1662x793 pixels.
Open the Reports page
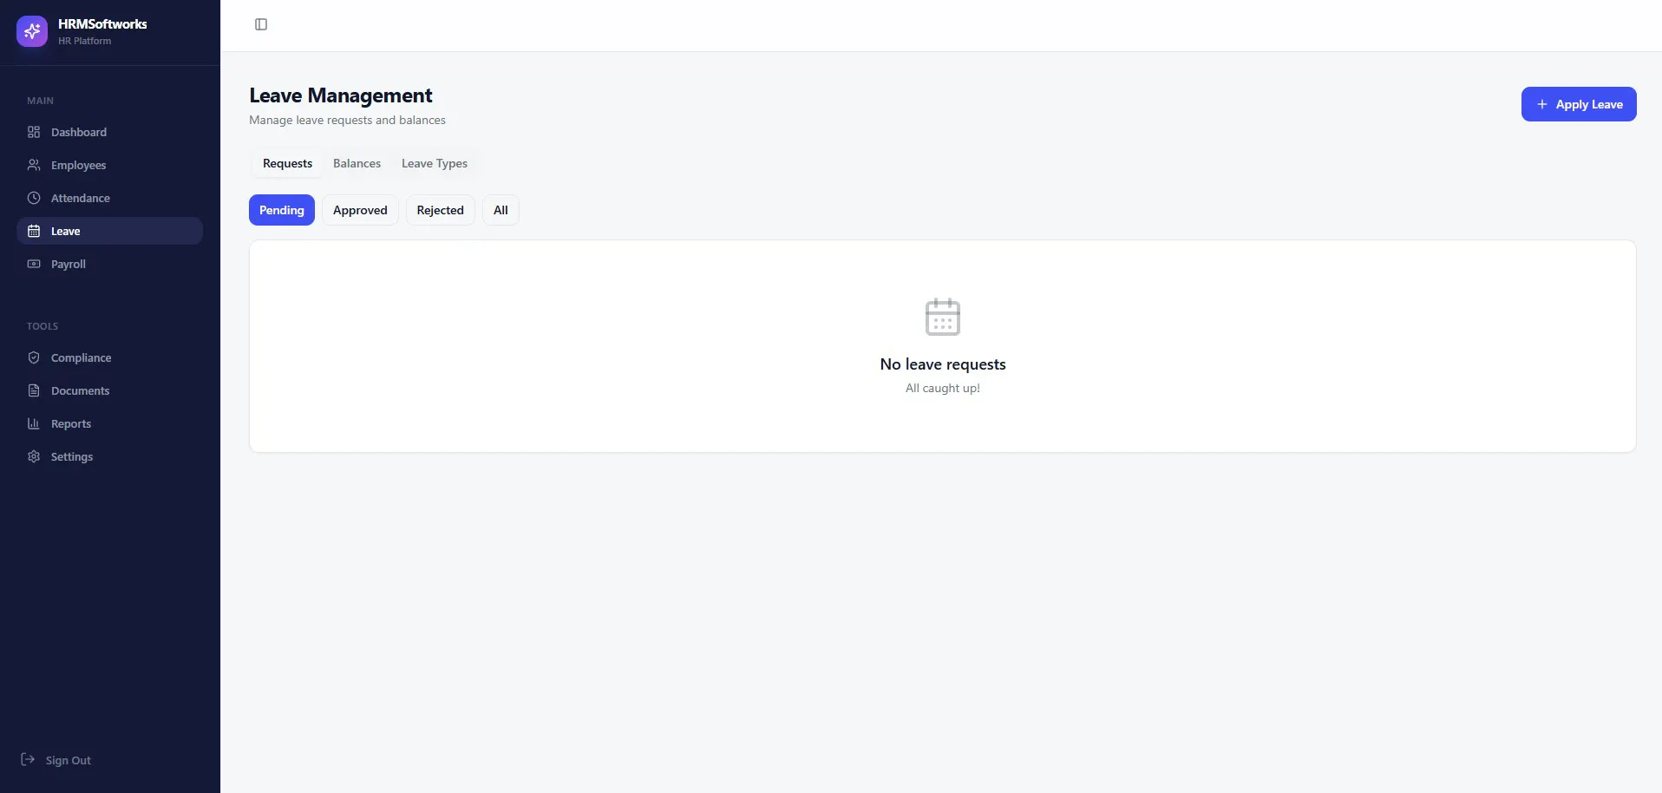(x=109, y=423)
